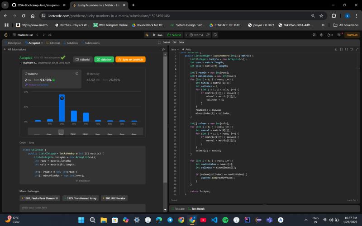Screen dimensions: 362x226
Task: Open a new browser tab
Action: coord(133,5)
